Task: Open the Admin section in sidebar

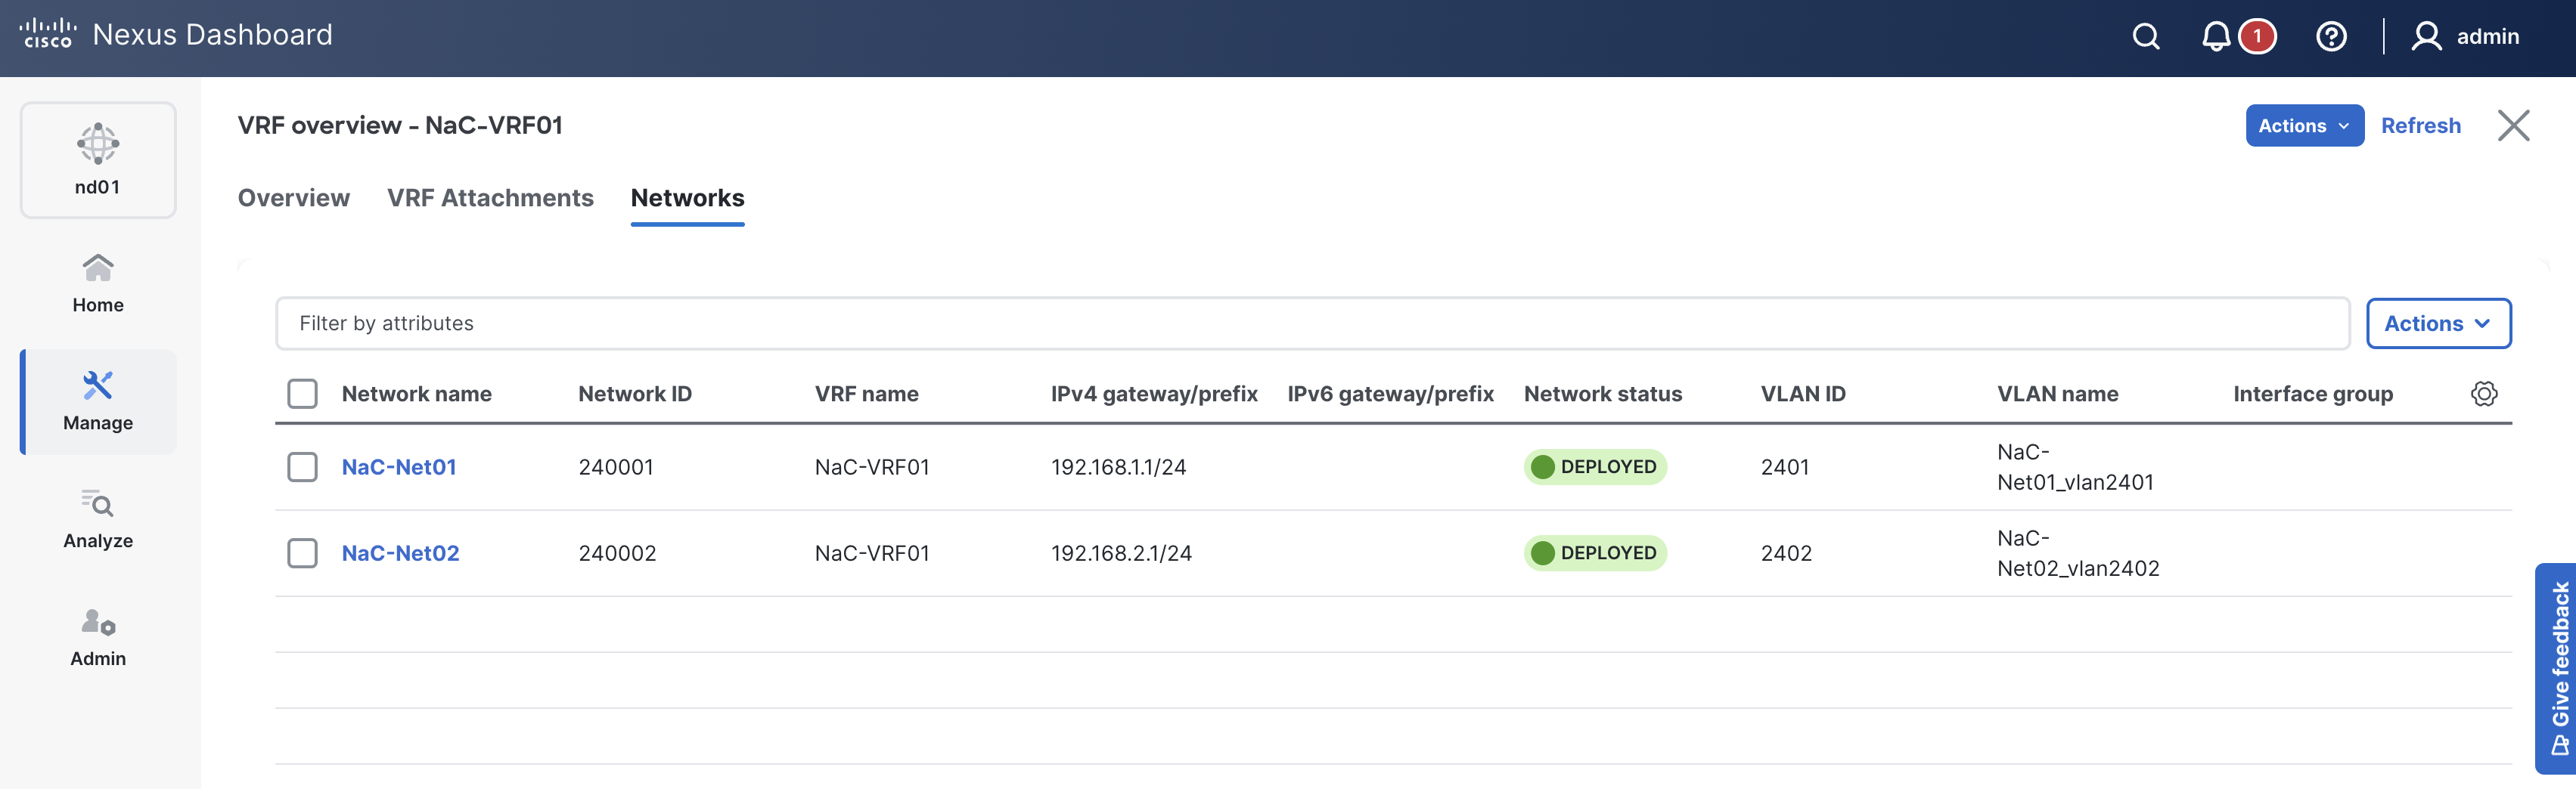Action: point(98,637)
